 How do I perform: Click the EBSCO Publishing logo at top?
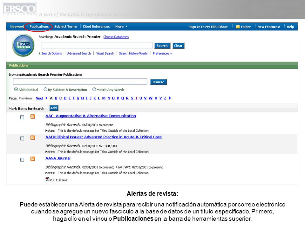pos(19,9)
